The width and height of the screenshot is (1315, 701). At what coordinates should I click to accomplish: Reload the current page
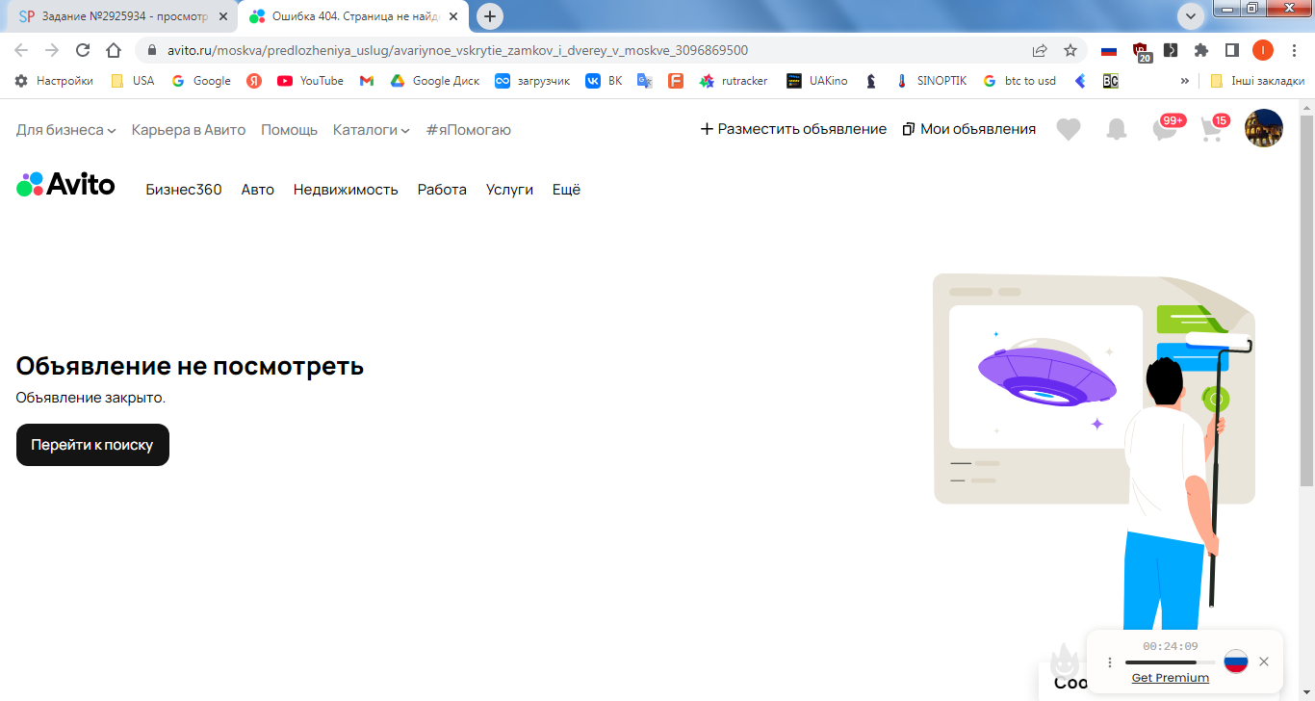click(x=83, y=50)
